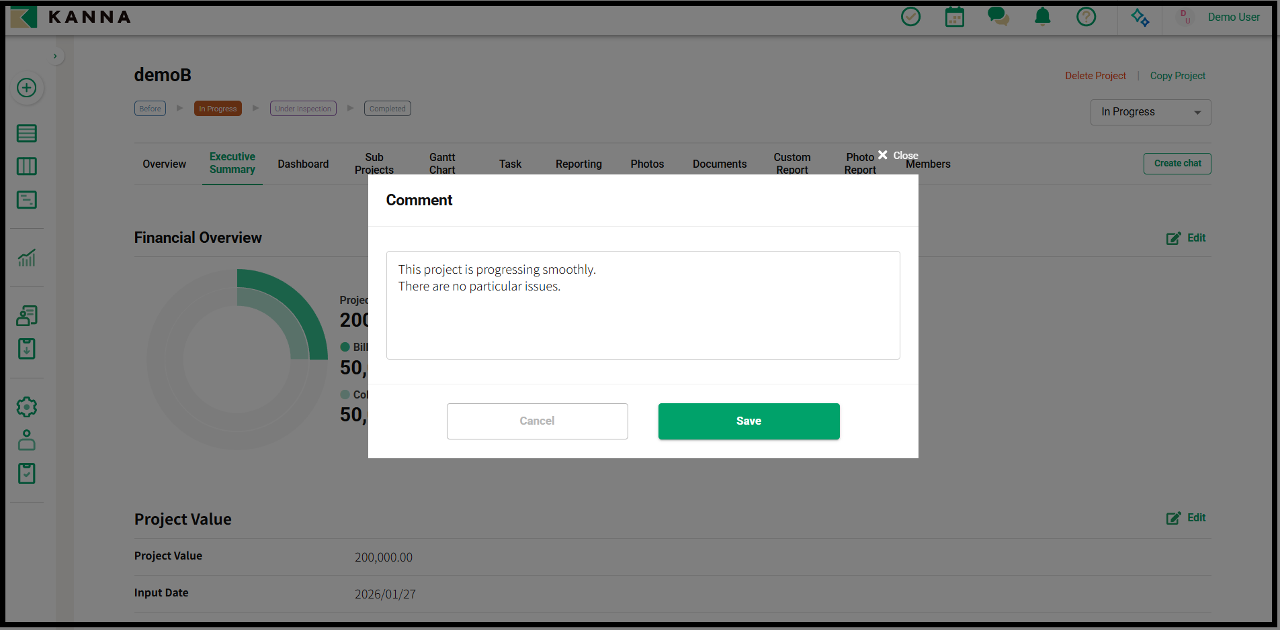The height and width of the screenshot is (630, 1280).
Task: Open the Documents tab
Action: [719, 164]
